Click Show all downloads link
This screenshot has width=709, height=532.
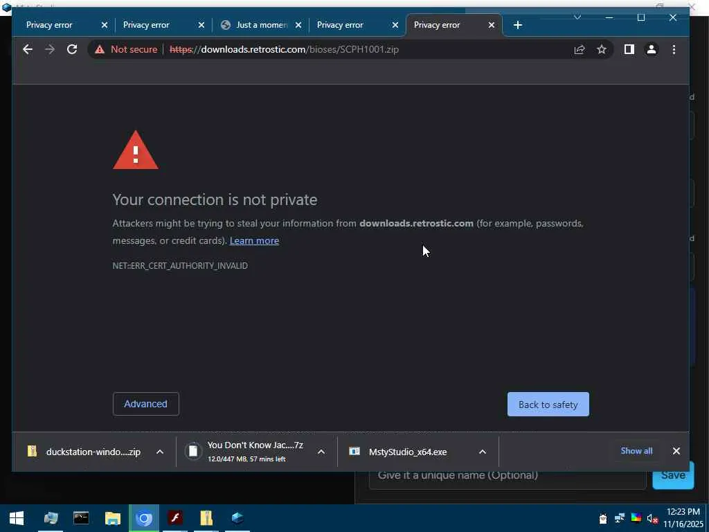coord(636,450)
